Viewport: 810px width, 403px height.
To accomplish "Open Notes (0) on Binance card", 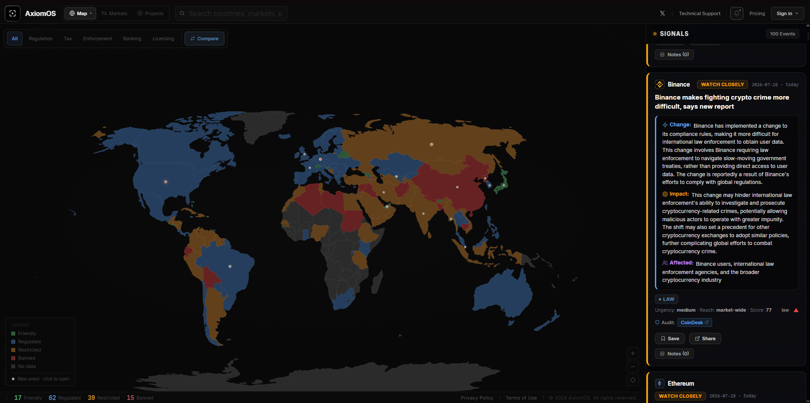I will pos(674,354).
